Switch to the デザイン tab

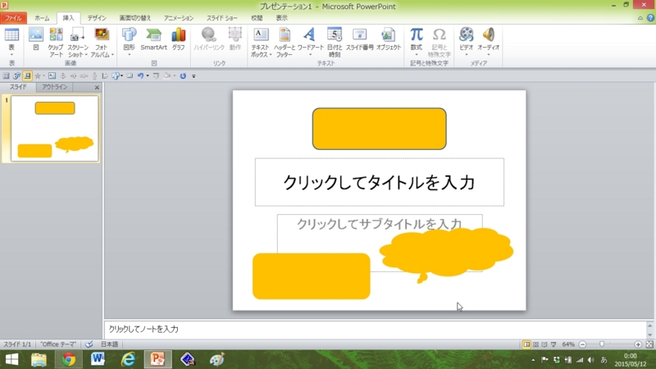[x=97, y=18]
